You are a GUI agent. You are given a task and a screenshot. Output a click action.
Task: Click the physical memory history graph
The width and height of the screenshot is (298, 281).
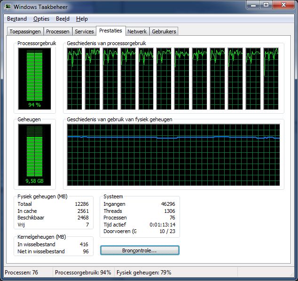pyautogui.click(x=173, y=155)
